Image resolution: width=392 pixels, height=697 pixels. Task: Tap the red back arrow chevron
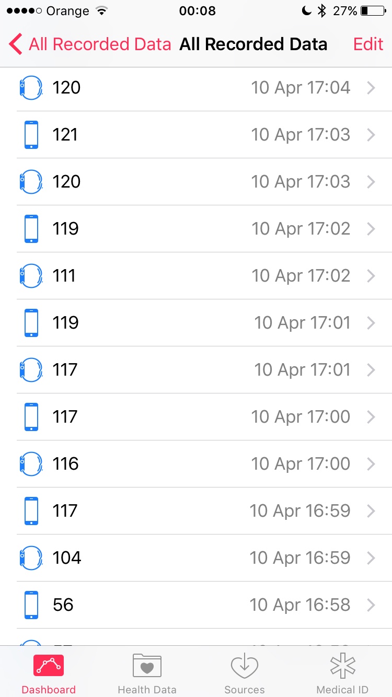(x=16, y=44)
